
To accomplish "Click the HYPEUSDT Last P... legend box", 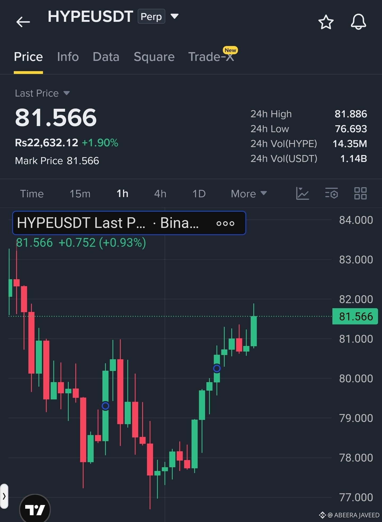I will tap(129, 223).
